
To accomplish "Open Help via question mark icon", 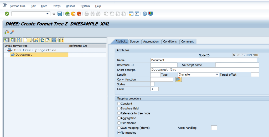I will tap(145, 14).
